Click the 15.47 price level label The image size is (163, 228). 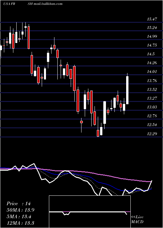[x=152, y=19]
